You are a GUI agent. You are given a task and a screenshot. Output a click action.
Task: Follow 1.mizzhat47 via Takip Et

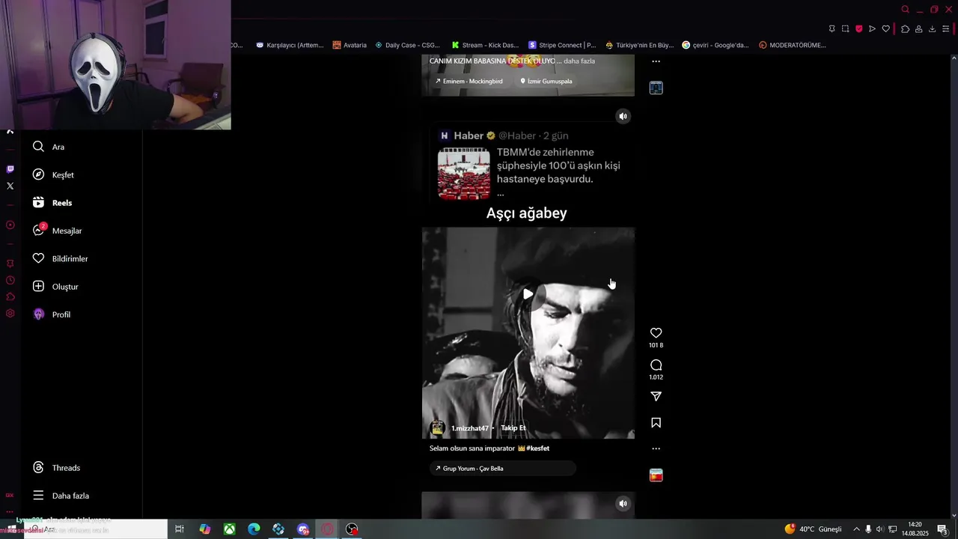click(513, 428)
